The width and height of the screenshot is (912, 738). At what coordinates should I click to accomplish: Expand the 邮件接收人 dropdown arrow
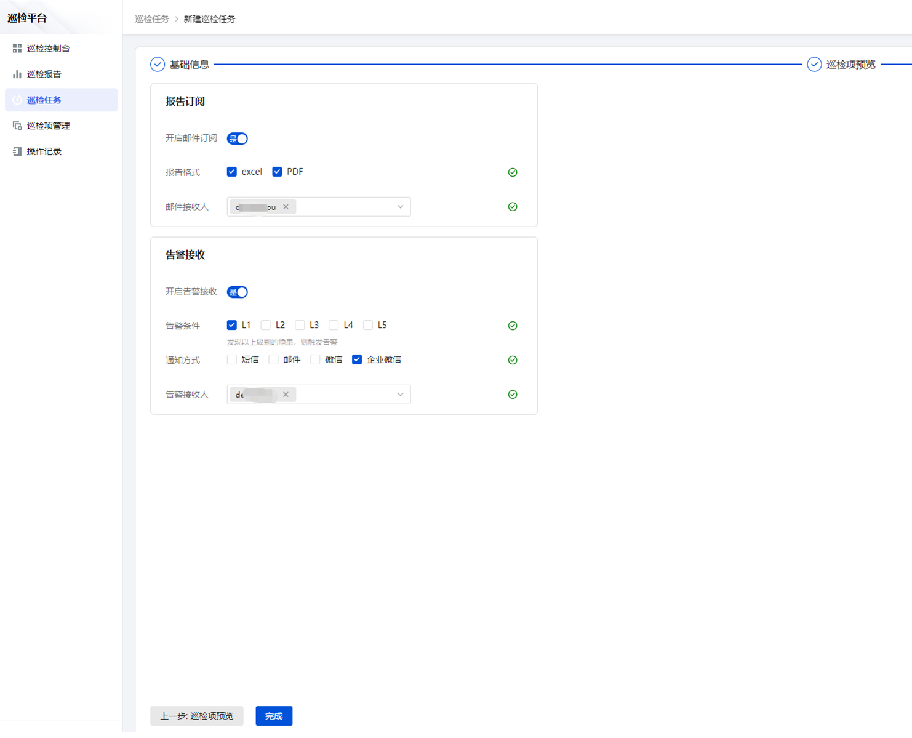pyautogui.click(x=400, y=207)
